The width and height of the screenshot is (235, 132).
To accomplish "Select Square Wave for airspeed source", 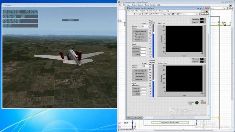I will click(139, 74).
